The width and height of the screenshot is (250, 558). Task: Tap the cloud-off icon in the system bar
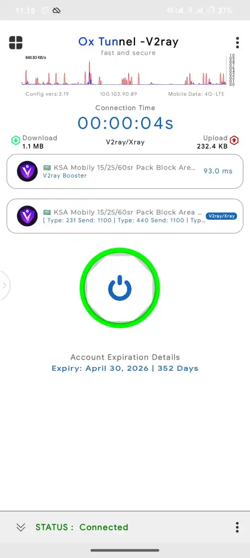(57, 10)
